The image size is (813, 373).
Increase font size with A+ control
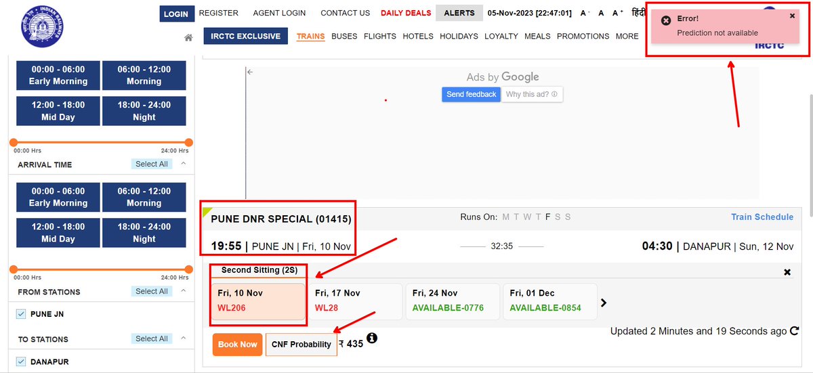pyautogui.click(x=618, y=13)
